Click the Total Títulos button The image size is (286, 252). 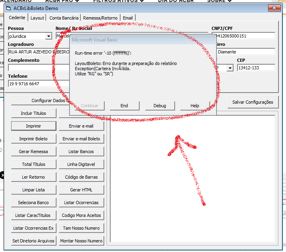tap(33, 164)
